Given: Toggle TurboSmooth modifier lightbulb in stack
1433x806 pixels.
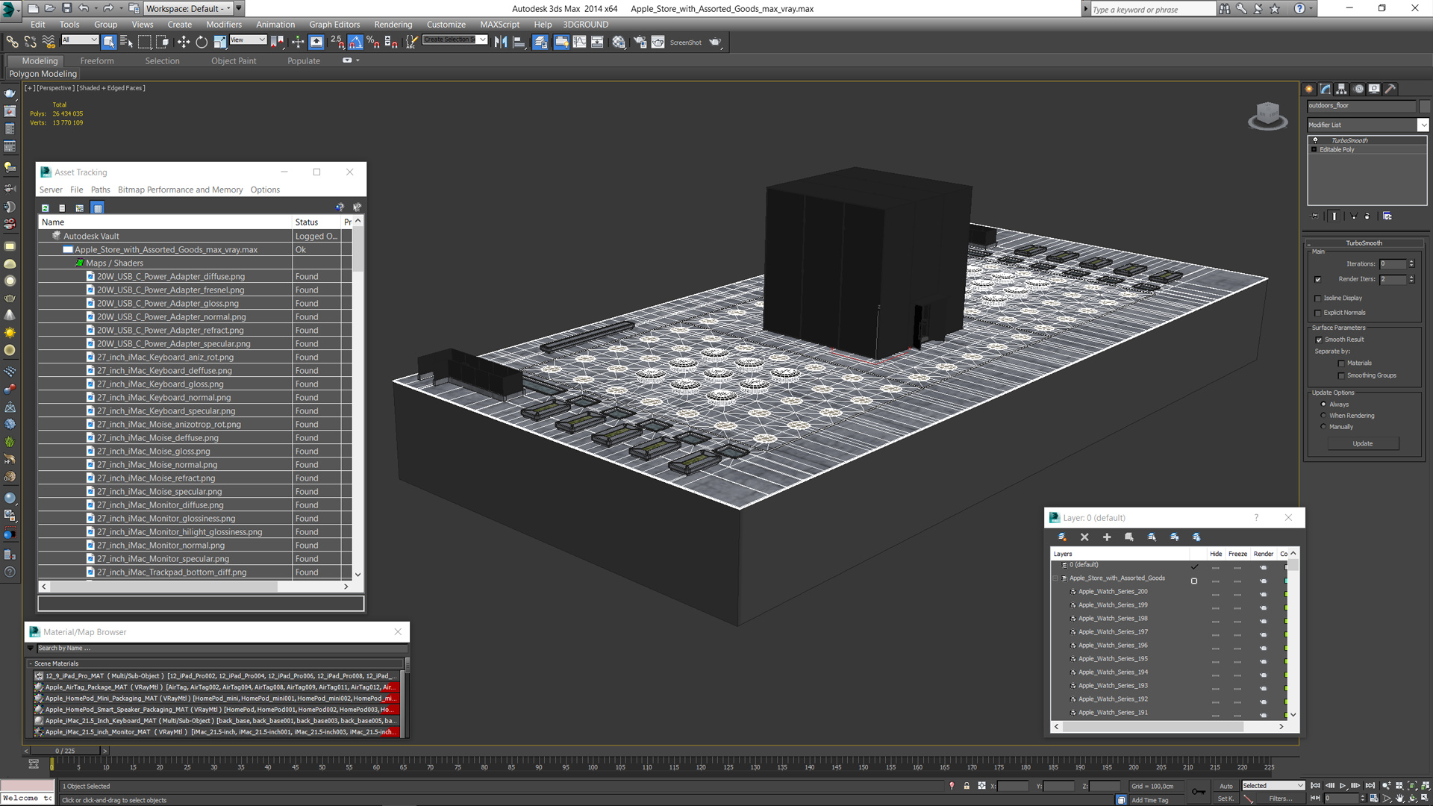Looking at the screenshot, I should coord(1315,140).
